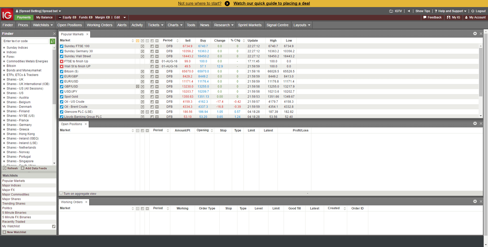The image size is (488, 247).
Task: Click the deal ticket icon beside EUR/GBP
Action: (62, 77)
